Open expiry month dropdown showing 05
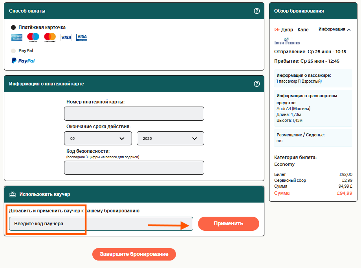This screenshot has height=268, width=361. [98, 139]
